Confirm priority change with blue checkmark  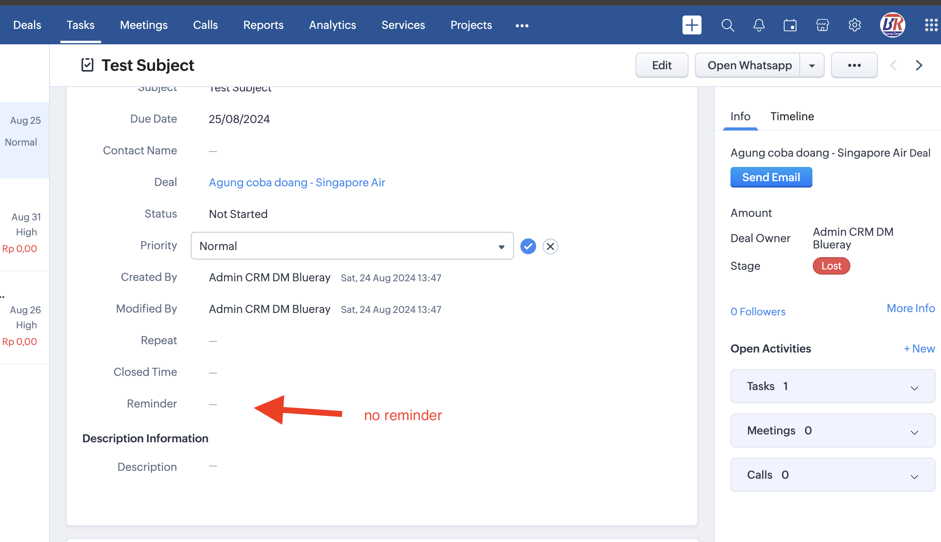point(528,246)
